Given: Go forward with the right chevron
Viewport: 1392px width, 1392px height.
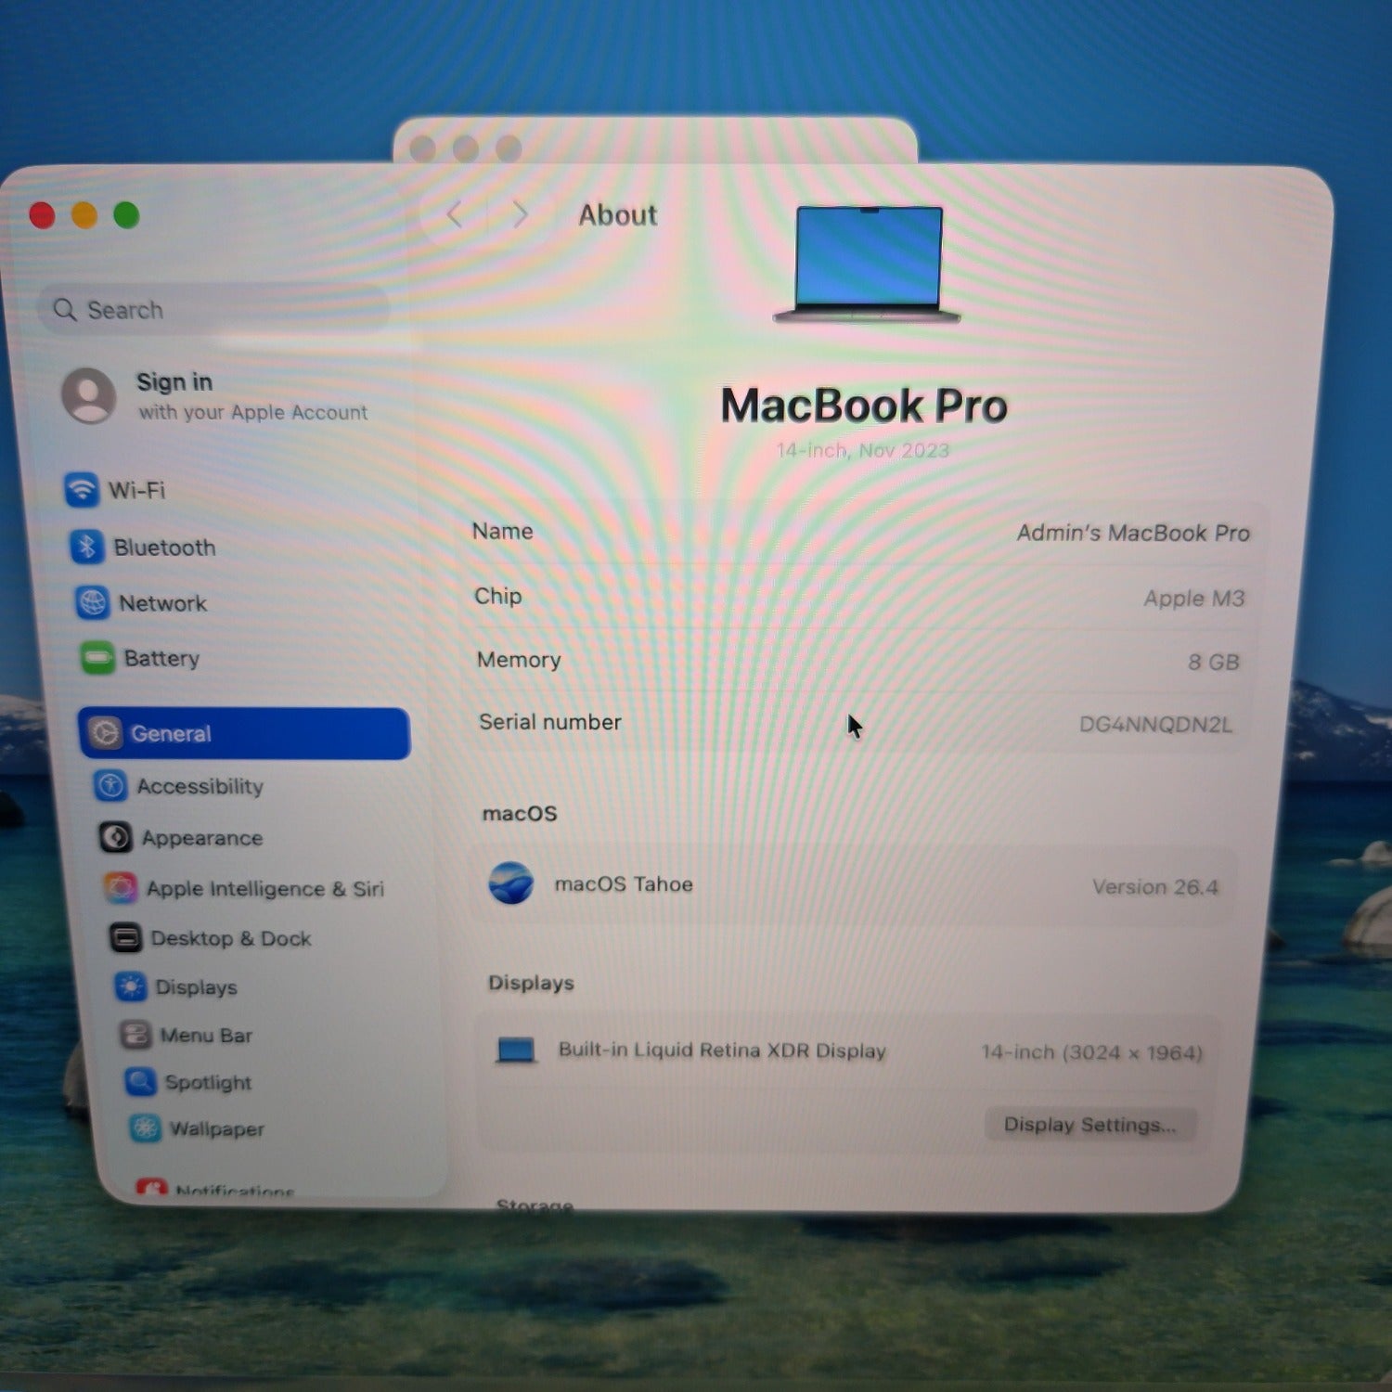Looking at the screenshot, I should click(x=521, y=215).
